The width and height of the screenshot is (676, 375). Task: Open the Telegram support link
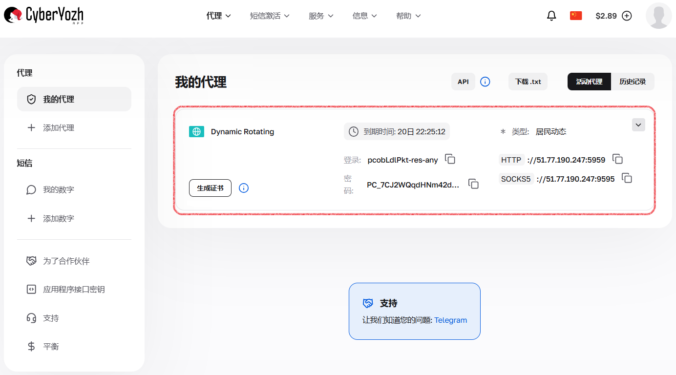click(x=450, y=320)
